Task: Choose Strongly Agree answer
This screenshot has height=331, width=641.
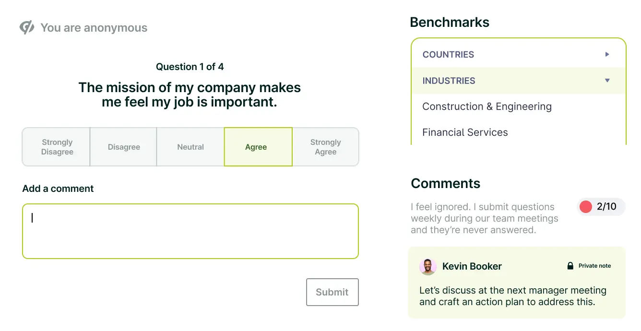Action: point(325,147)
